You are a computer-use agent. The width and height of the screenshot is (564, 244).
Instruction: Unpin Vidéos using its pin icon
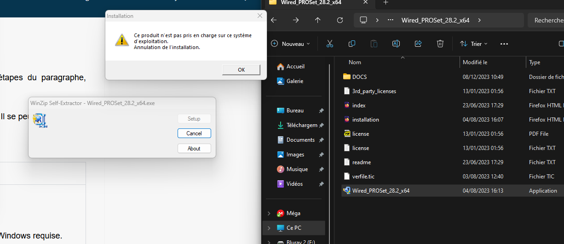[321, 184]
